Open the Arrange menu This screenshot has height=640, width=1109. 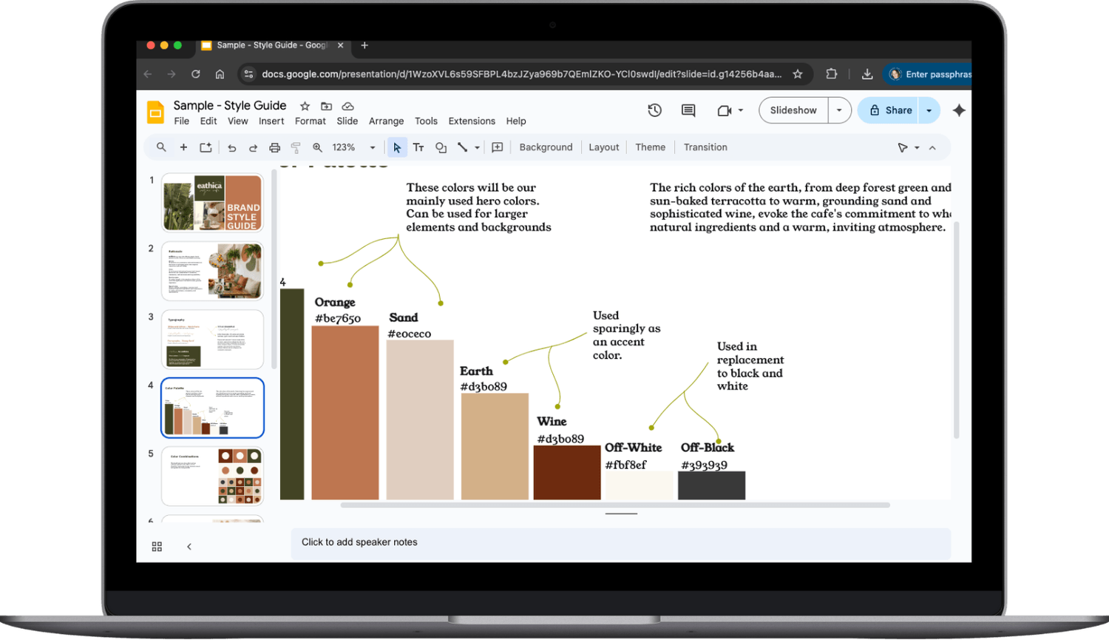click(386, 121)
